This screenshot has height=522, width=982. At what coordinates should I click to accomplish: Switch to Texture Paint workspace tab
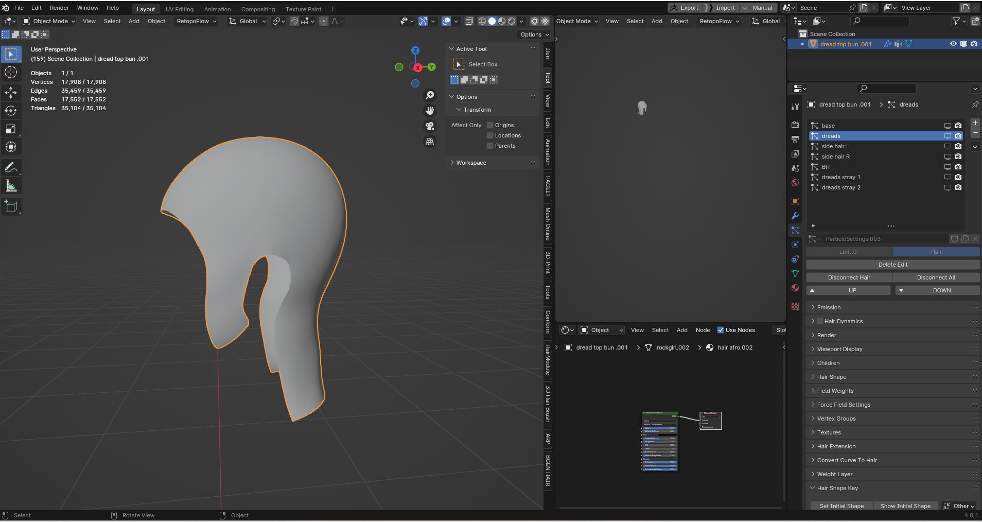(x=303, y=9)
